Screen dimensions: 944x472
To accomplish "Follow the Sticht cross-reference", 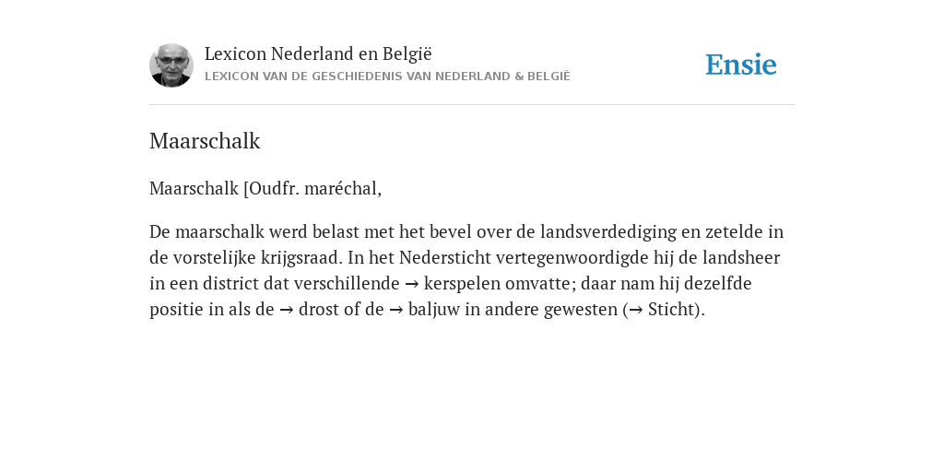I will coord(671,309).
